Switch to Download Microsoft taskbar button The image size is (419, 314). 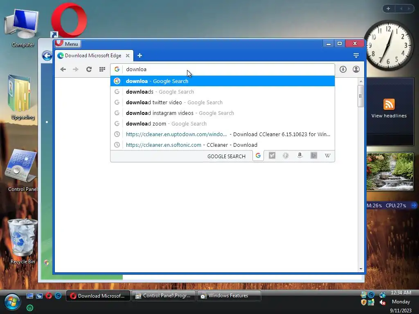click(98, 296)
